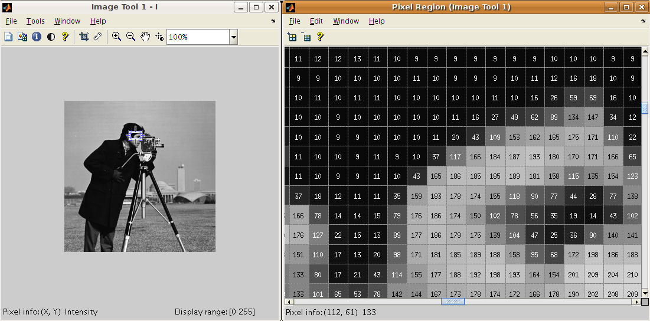Click the Help icon in Pixel Region toolbar
Viewport: 650px width, 321px height.
tap(319, 37)
